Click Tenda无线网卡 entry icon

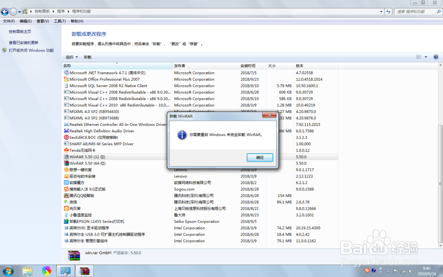pos(66,150)
